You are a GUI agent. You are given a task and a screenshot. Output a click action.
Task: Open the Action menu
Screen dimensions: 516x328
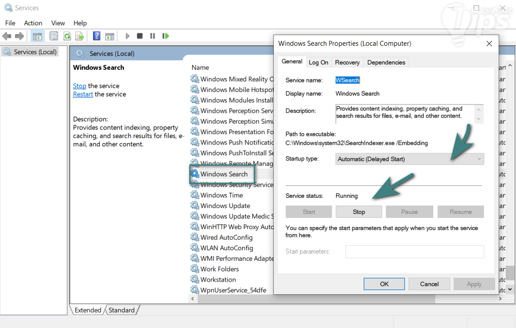point(33,23)
